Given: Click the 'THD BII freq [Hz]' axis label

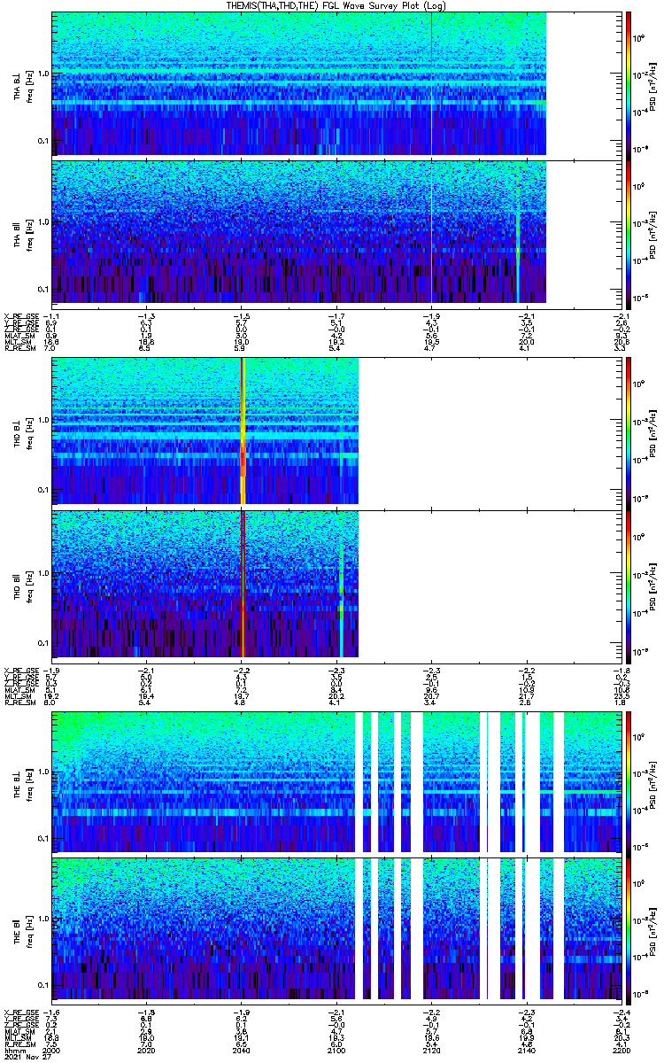Looking at the screenshot, I should [x=22, y=583].
